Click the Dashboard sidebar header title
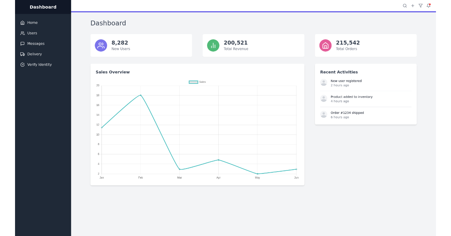 pos(43,7)
